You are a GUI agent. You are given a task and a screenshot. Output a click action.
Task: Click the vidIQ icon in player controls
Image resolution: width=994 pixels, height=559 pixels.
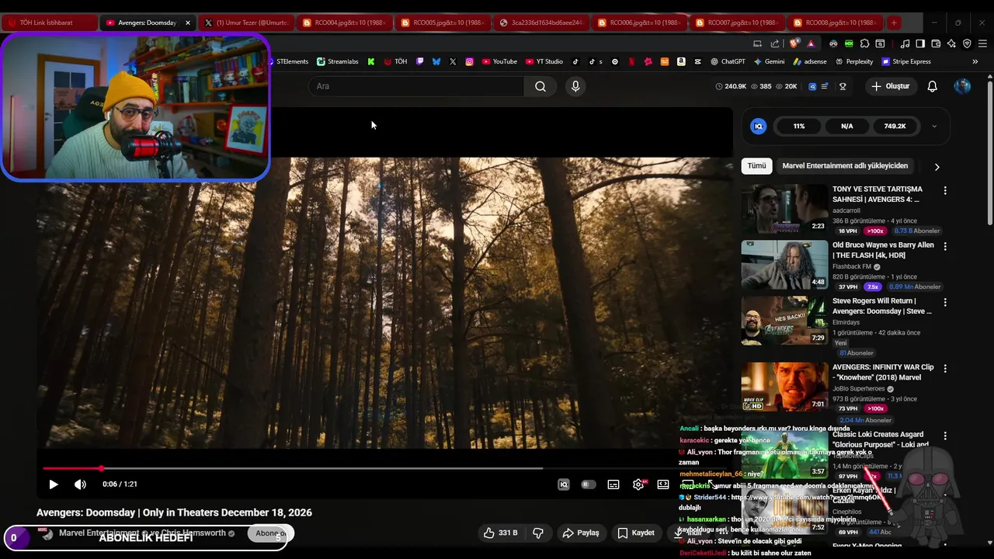click(x=564, y=484)
